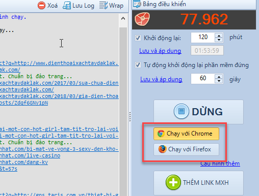Image resolution: width=259 pixels, height=196 pixels.
Task: Click the panel splitter grip dots
Action: pyautogui.click(x=130, y=117)
